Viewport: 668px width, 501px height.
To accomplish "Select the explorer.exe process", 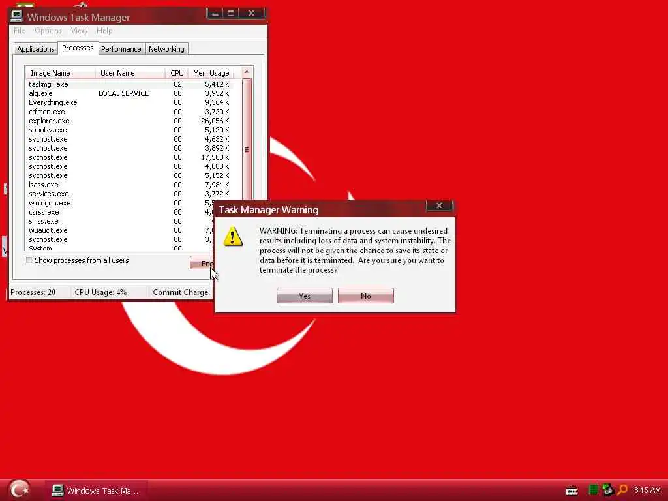I will pos(129,121).
